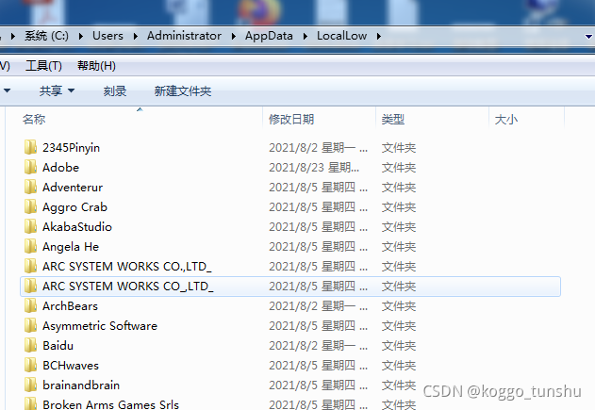Click the modified date of 2345Pinyin

coord(319,148)
